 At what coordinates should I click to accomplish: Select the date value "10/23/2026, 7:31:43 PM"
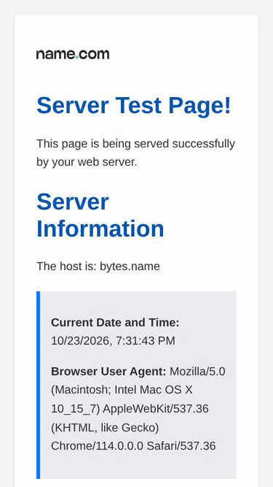[x=113, y=341]
